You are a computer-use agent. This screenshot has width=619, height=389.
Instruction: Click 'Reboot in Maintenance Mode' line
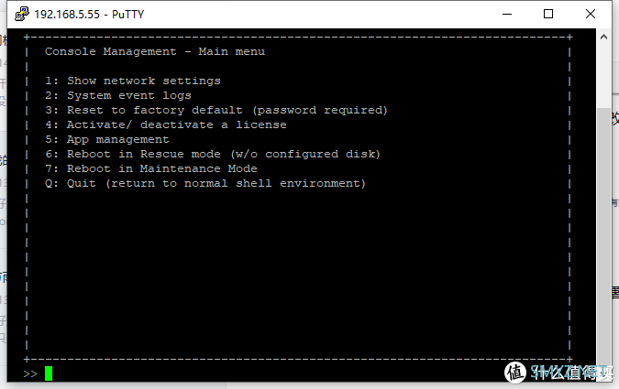tap(151, 168)
